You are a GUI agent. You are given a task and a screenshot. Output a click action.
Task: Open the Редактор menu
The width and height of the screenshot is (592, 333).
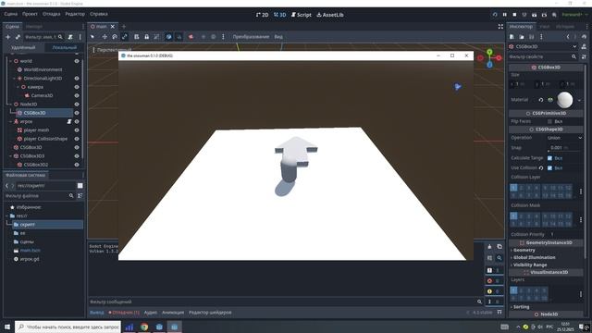click(75, 14)
